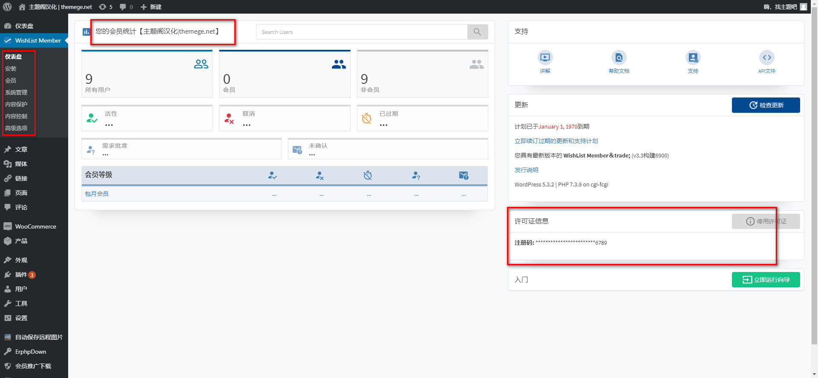Open the WooCommerce sidebar menu

pyautogui.click(x=34, y=226)
